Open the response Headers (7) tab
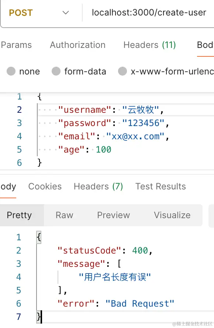The height and width of the screenshot is (328, 214). point(98,186)
